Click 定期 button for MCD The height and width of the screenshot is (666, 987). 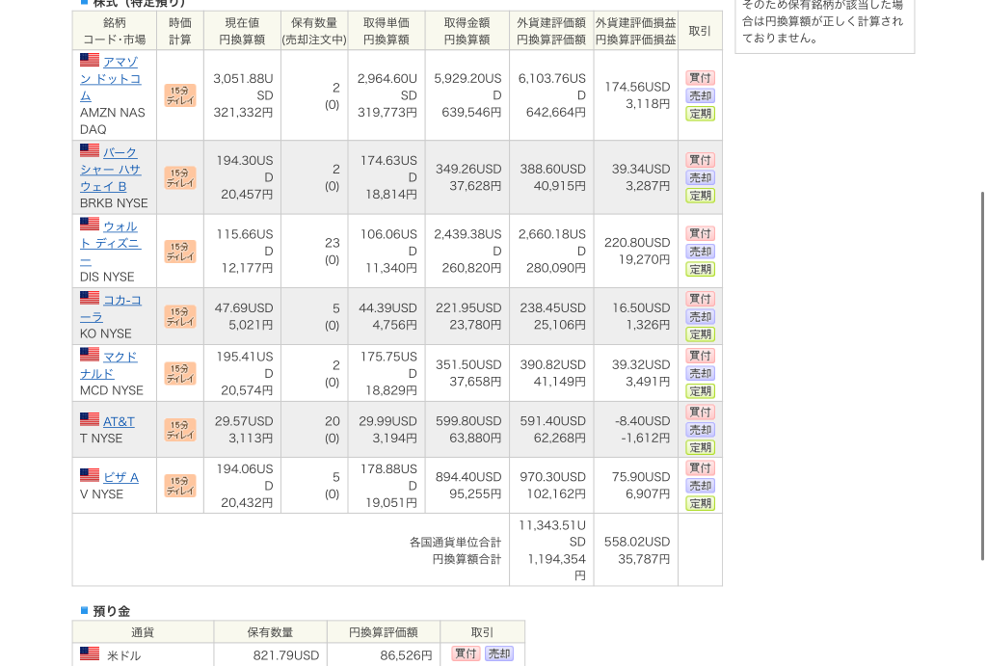click(700, 391)
